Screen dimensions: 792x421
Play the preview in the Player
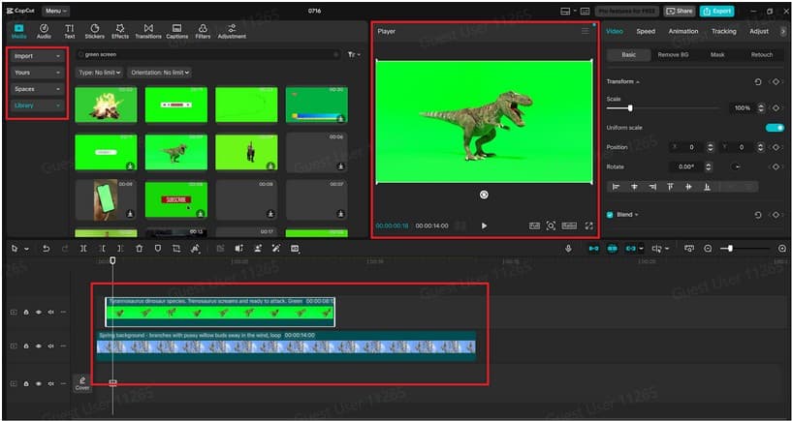[484, 226]
